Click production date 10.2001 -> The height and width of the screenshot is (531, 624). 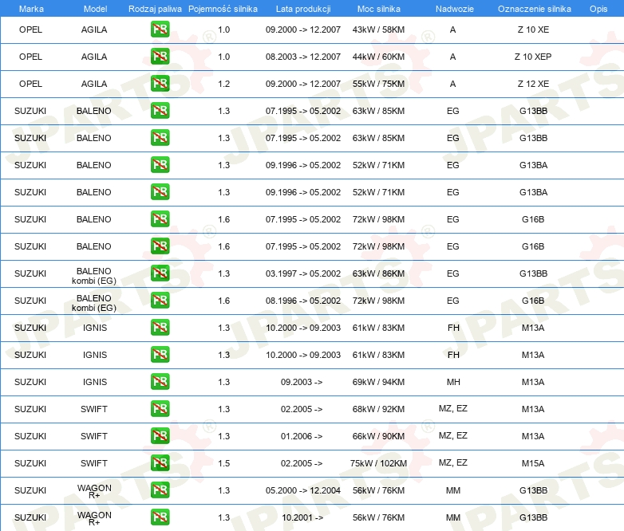pyautogui.click(x=302, y=517)
